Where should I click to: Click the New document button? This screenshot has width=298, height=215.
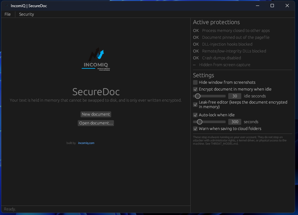pos(96,114)
